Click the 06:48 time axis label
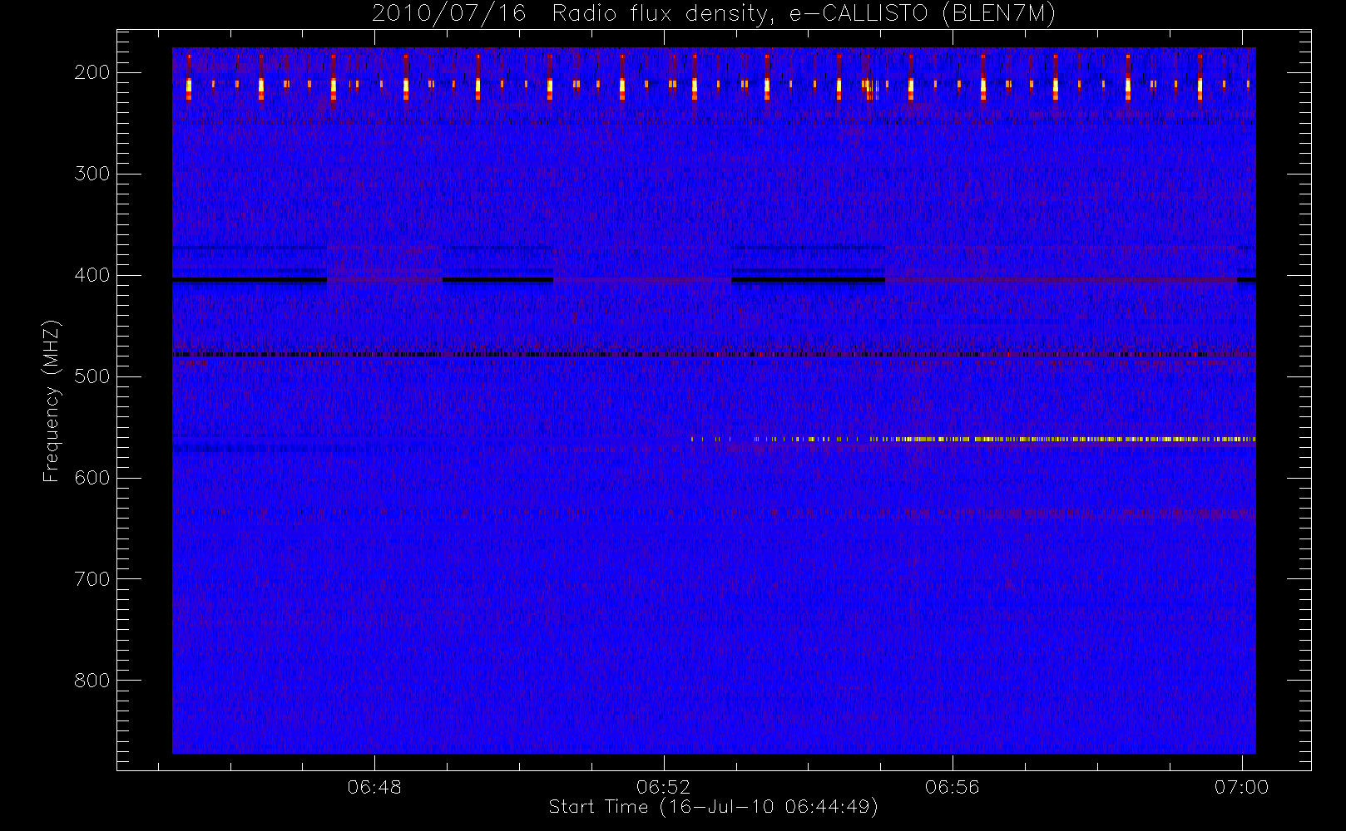The height and width of the screenshot is (831, 1346). (x=374, y=786)
